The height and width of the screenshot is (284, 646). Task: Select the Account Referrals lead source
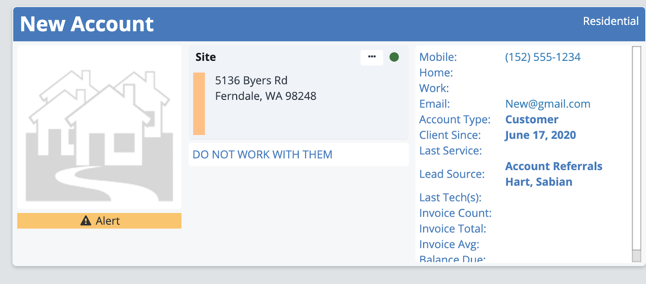[554, 166]
